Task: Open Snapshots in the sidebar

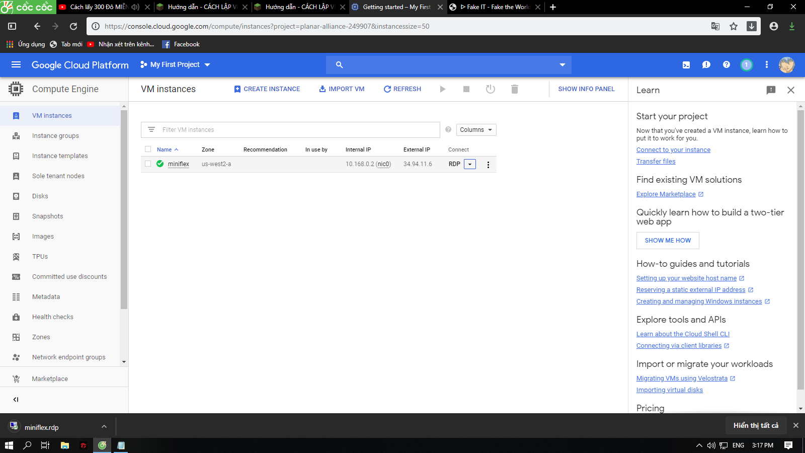Action: coord(60,216)
